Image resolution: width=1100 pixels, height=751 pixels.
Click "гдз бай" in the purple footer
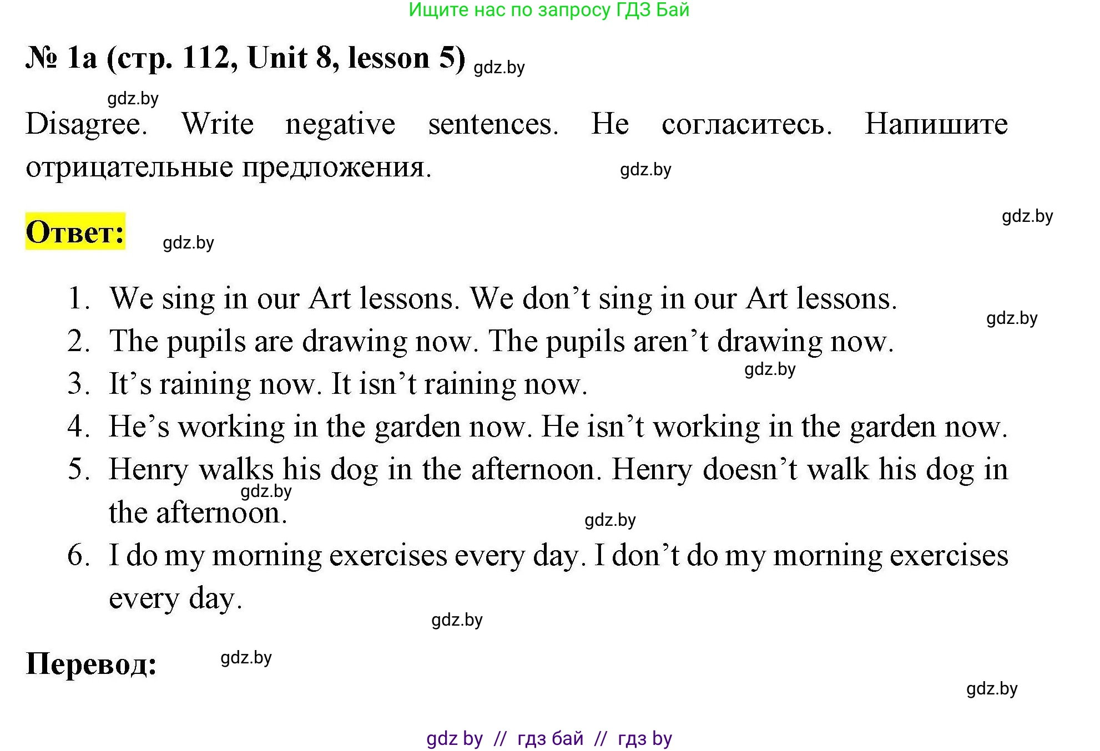(550, 739)
